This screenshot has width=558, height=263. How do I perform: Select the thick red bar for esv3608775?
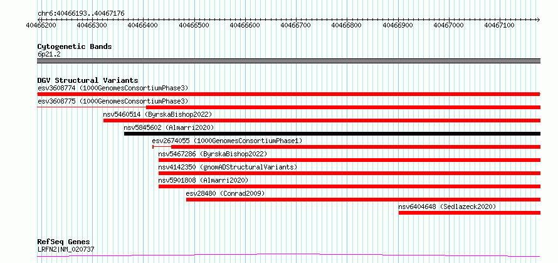click(x=344, y=107)
